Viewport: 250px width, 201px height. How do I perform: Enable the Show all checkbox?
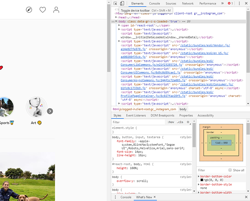[x=230, y=170]
